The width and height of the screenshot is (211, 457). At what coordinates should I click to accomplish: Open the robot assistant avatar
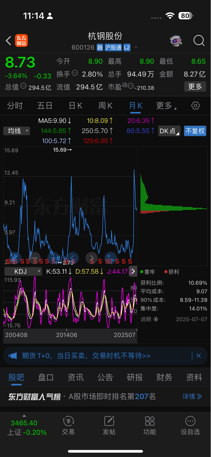pyautogui.click(x=176, y=41)
